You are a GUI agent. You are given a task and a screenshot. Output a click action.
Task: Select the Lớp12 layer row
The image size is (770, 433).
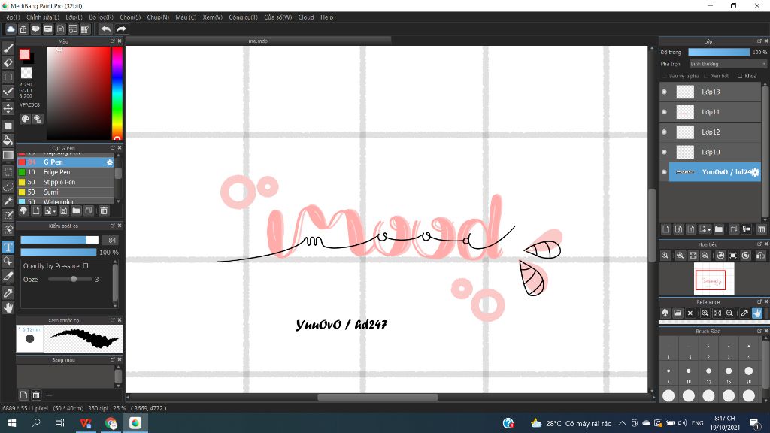coord(710,132)
